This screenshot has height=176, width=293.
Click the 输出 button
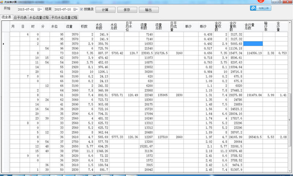[149, 9]
